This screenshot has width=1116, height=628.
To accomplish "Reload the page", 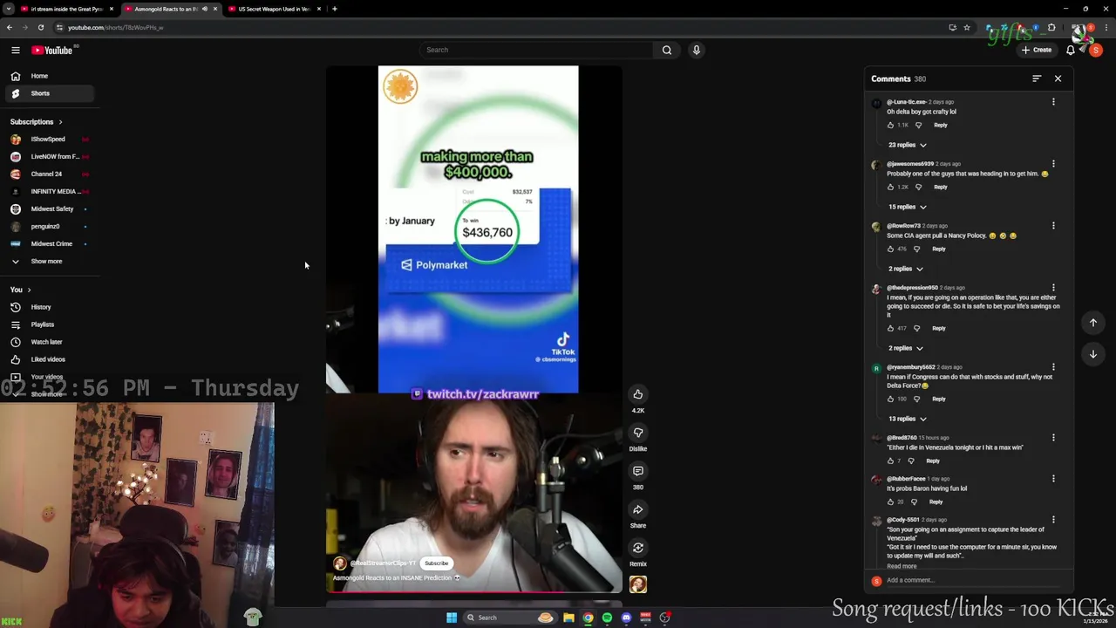I will click(40, 27).
